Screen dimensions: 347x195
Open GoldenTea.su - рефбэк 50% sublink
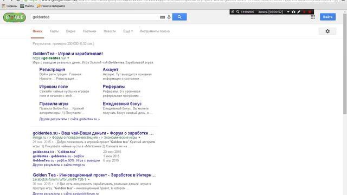coord(66,160)
